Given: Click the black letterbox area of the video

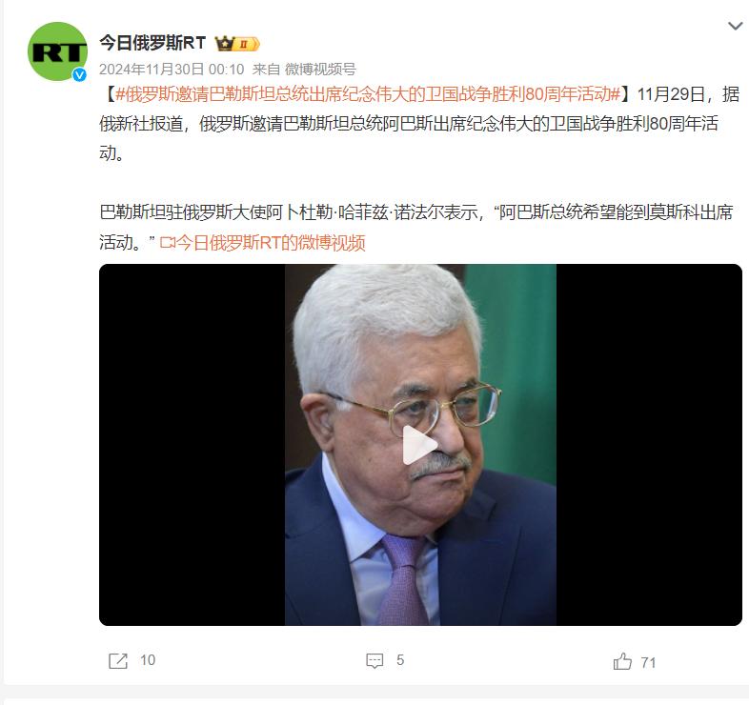Looking at the screenshot, I should tap(192, 445).
